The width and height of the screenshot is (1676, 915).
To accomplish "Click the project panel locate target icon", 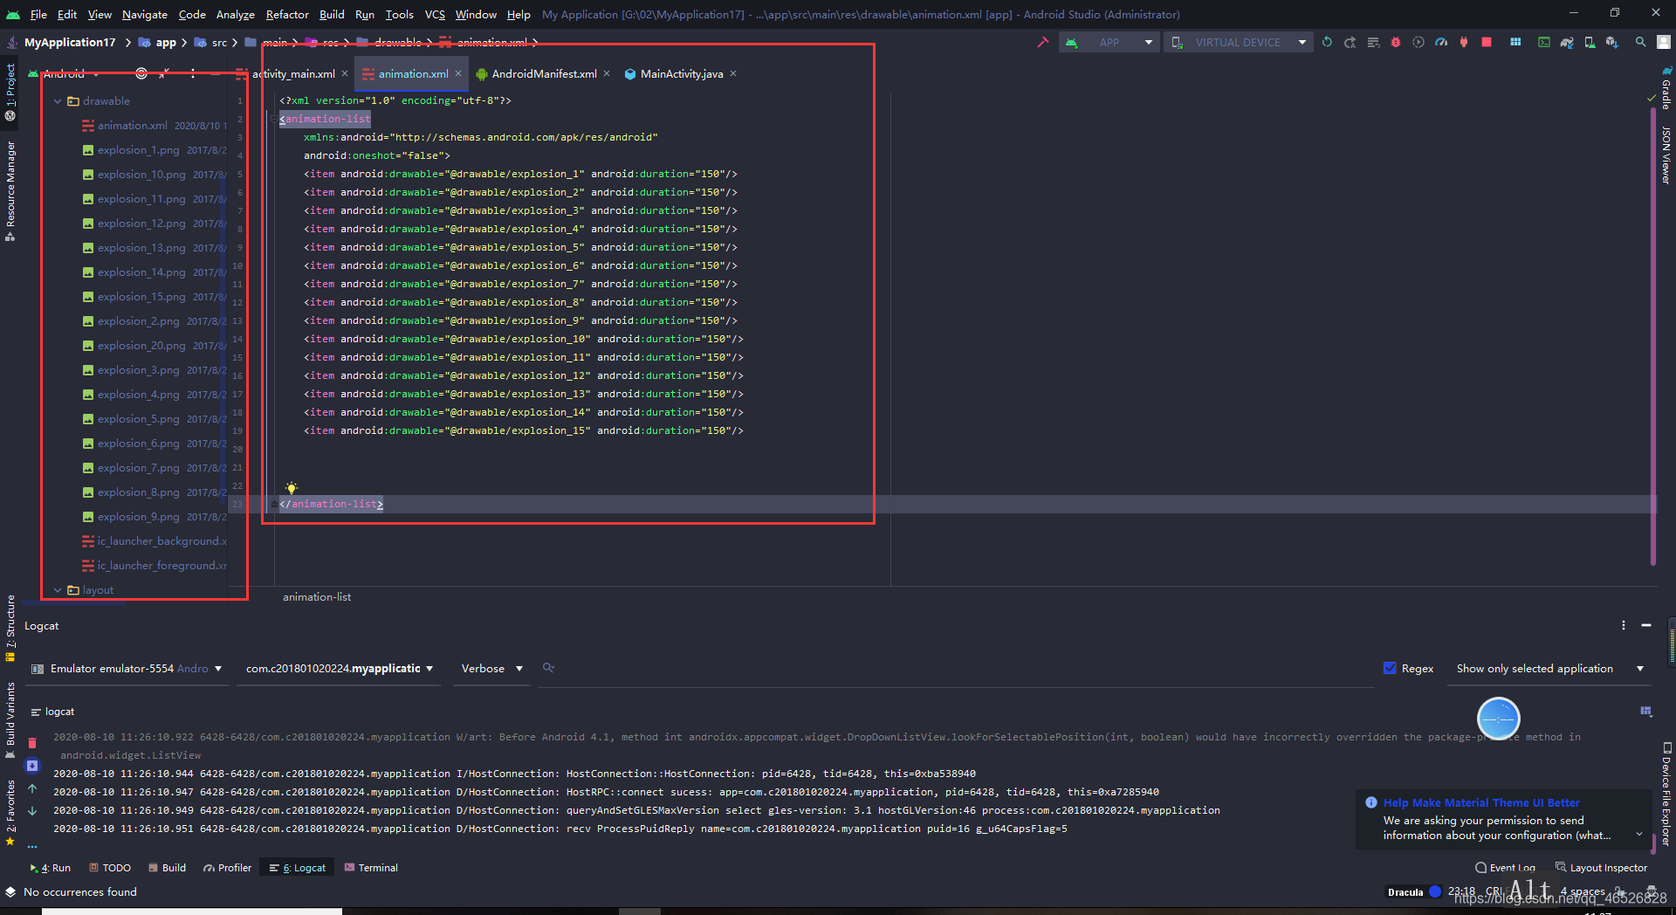I will [141, 73].
